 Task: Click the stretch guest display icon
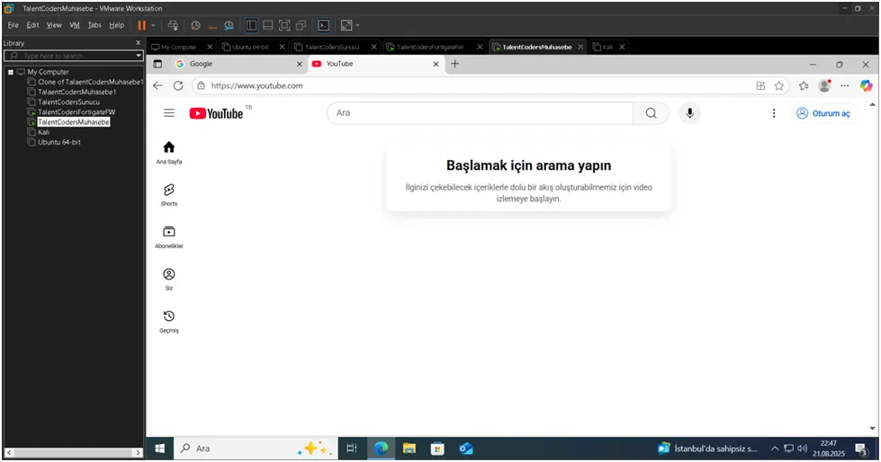pyautogui.click(x=346, y=25)
